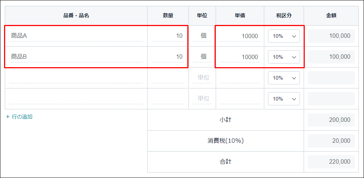This screenshot has width=364, height=178.
Task: Click the unit field showing 個 for 商品A
Action: coord(202,36)
